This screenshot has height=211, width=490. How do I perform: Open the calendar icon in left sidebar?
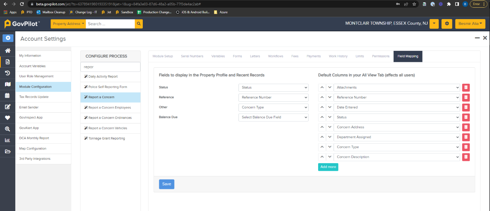point(8,95)
